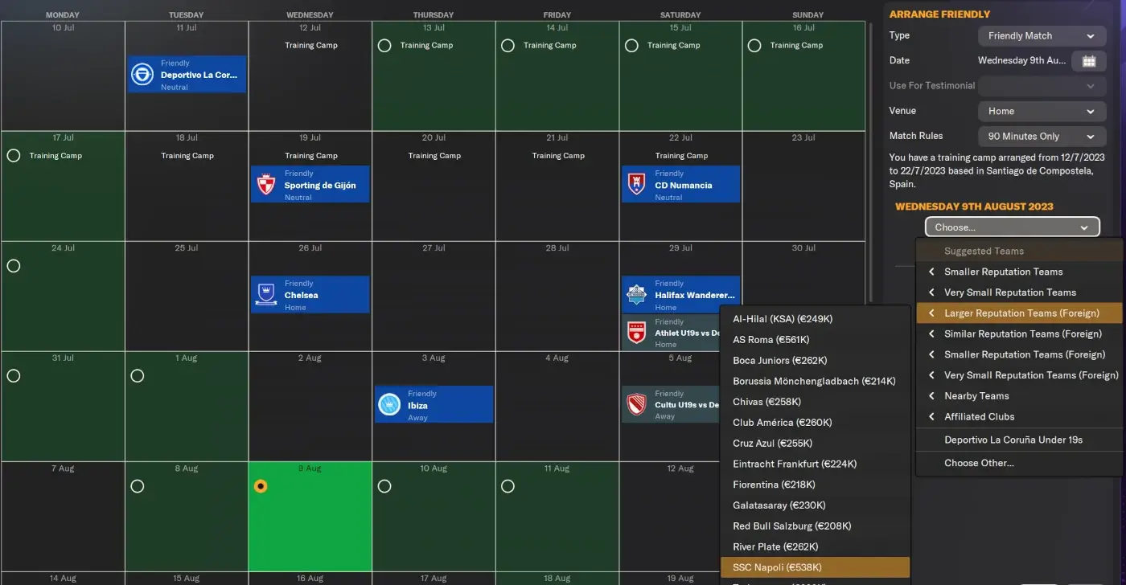Image resolution: width=1126 pixels, height=585 pixels.
Task: Select available date circle on 17 Jul
Action: (x=13, y=155)
